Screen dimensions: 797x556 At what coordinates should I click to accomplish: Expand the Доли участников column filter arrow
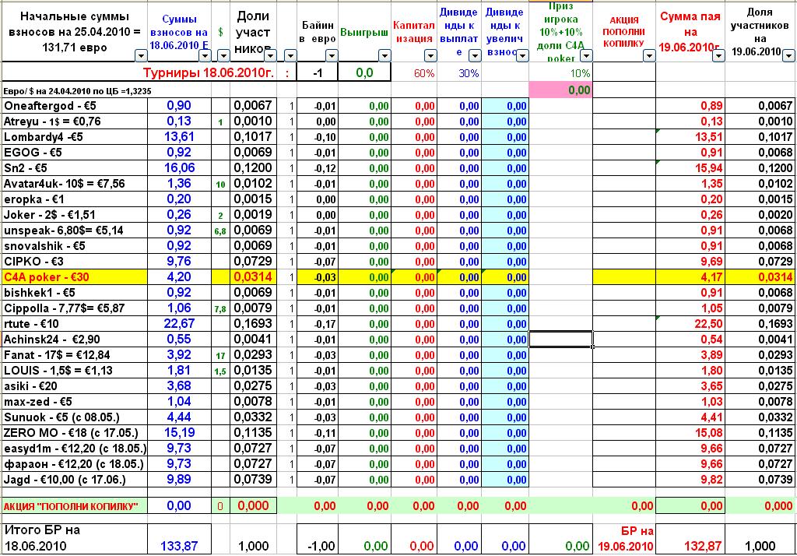[x=269, y=55]
